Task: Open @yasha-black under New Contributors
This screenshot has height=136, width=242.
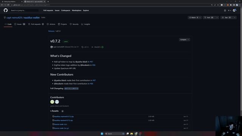Action: point(60,80)
